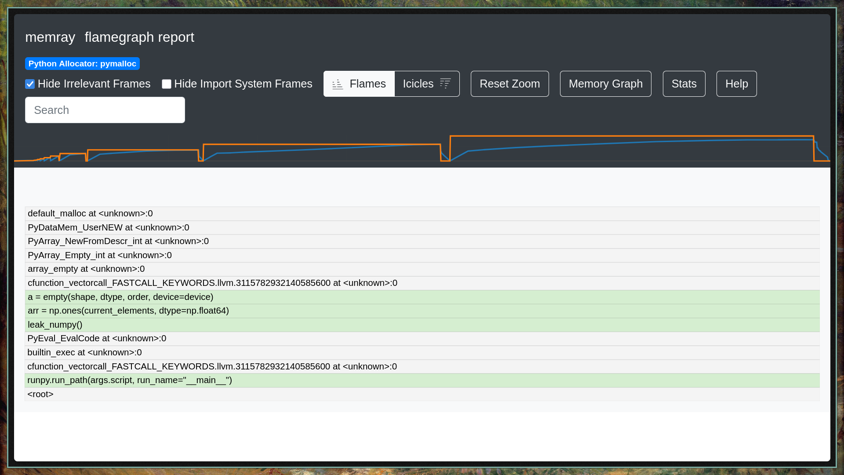The height and width of the screenshot is (475, 844).
Task: Click the root frame bar
Action: 422,395
